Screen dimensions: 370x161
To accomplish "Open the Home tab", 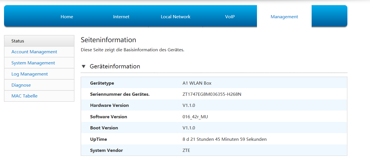I will tap(67, 17).
